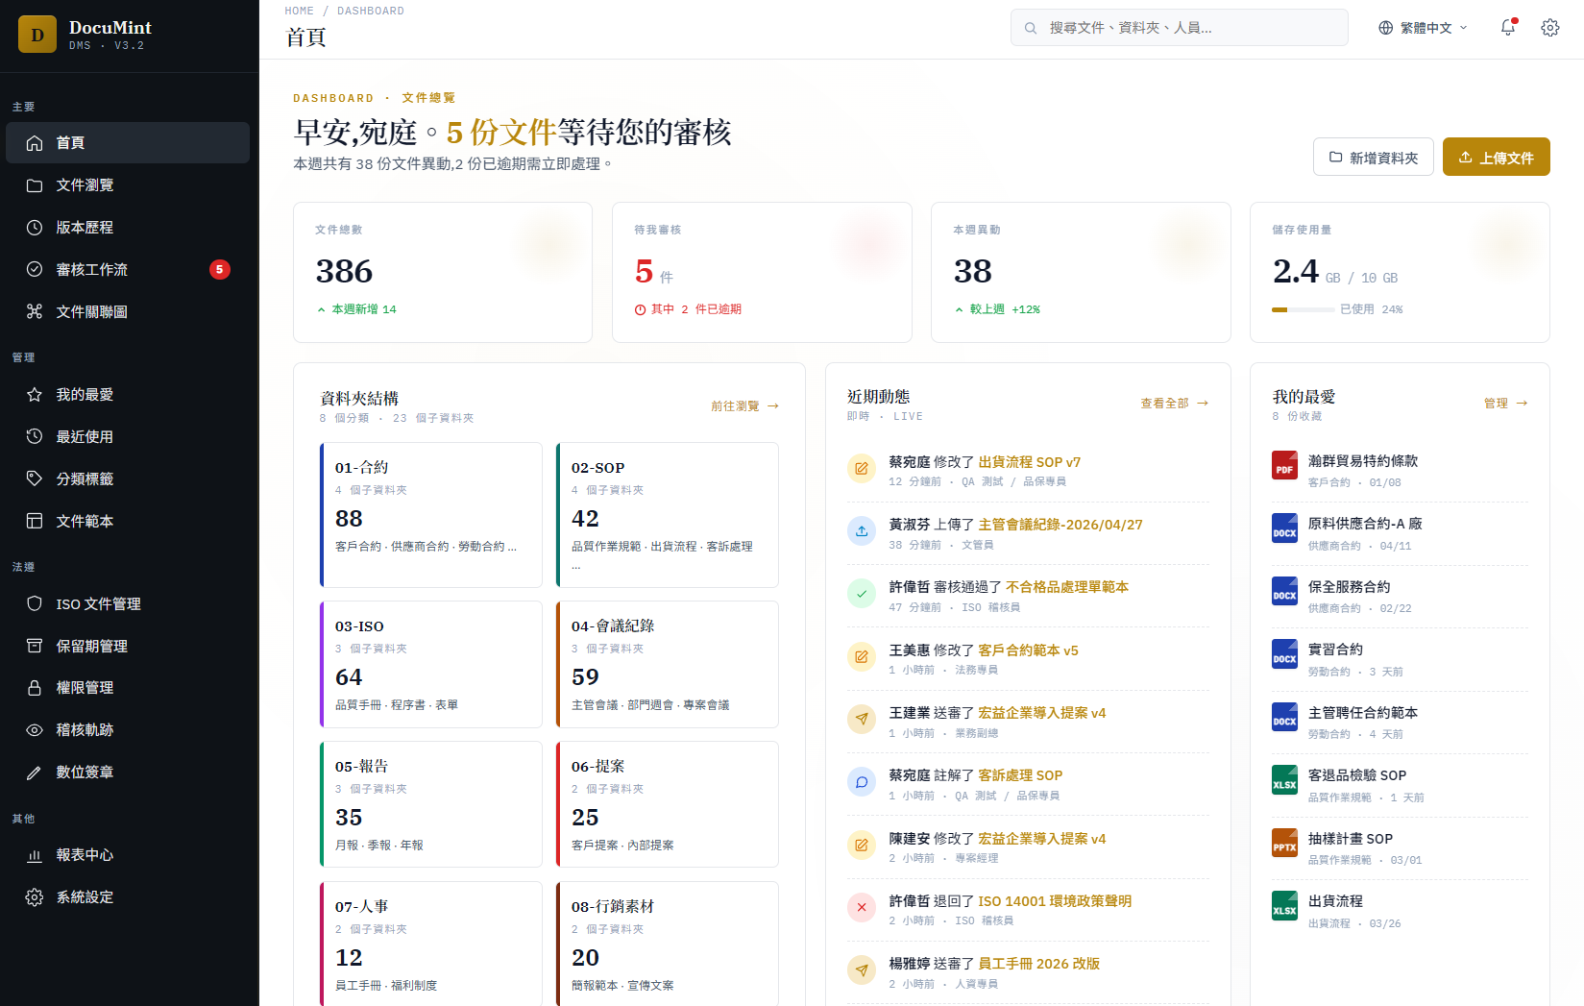
Task: Open the 04-會議紀錄 folder card
Action: tap(668, 665)
